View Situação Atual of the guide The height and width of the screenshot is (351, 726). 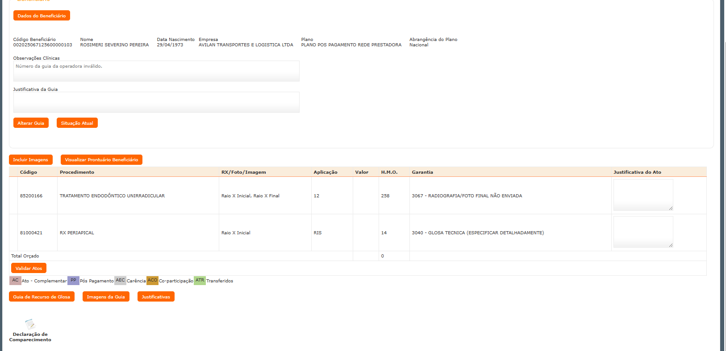coord(77,123)
